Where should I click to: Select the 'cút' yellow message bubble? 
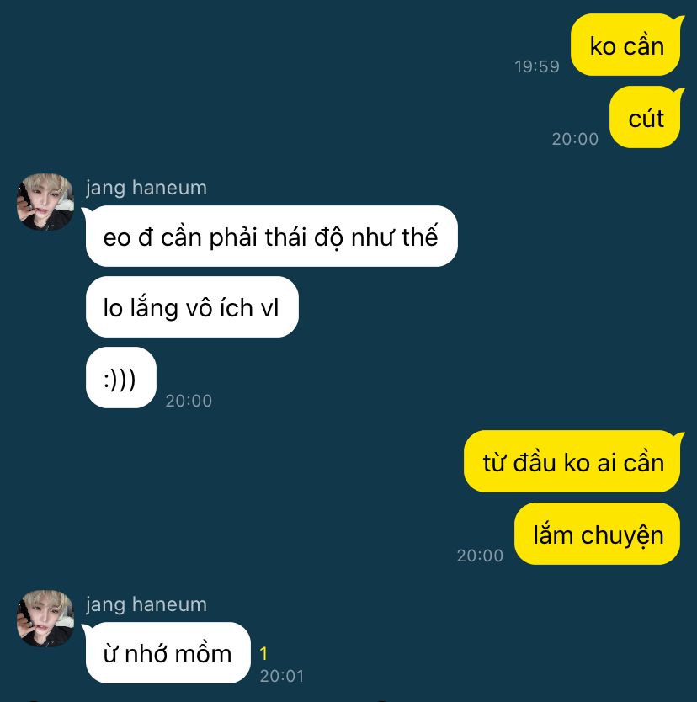[x=646, y=117]
